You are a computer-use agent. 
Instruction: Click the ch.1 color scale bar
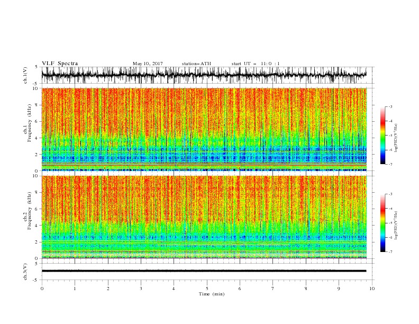coord(382,136)
